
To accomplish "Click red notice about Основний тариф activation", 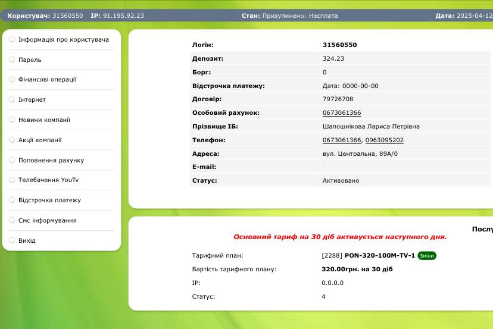I will click(x=340, y=237).
